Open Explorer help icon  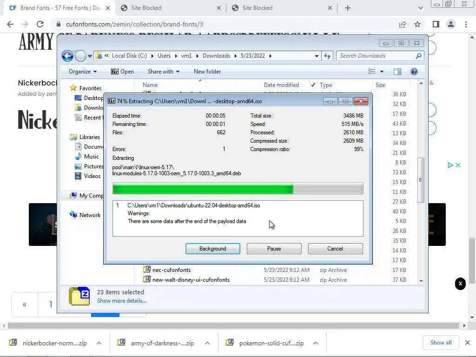click(x=414, y=72)
